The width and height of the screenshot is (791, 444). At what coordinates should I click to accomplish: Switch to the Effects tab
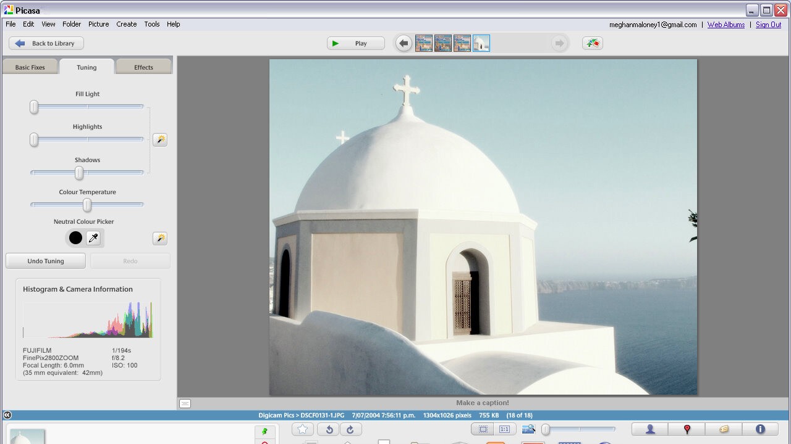[143, 67]
